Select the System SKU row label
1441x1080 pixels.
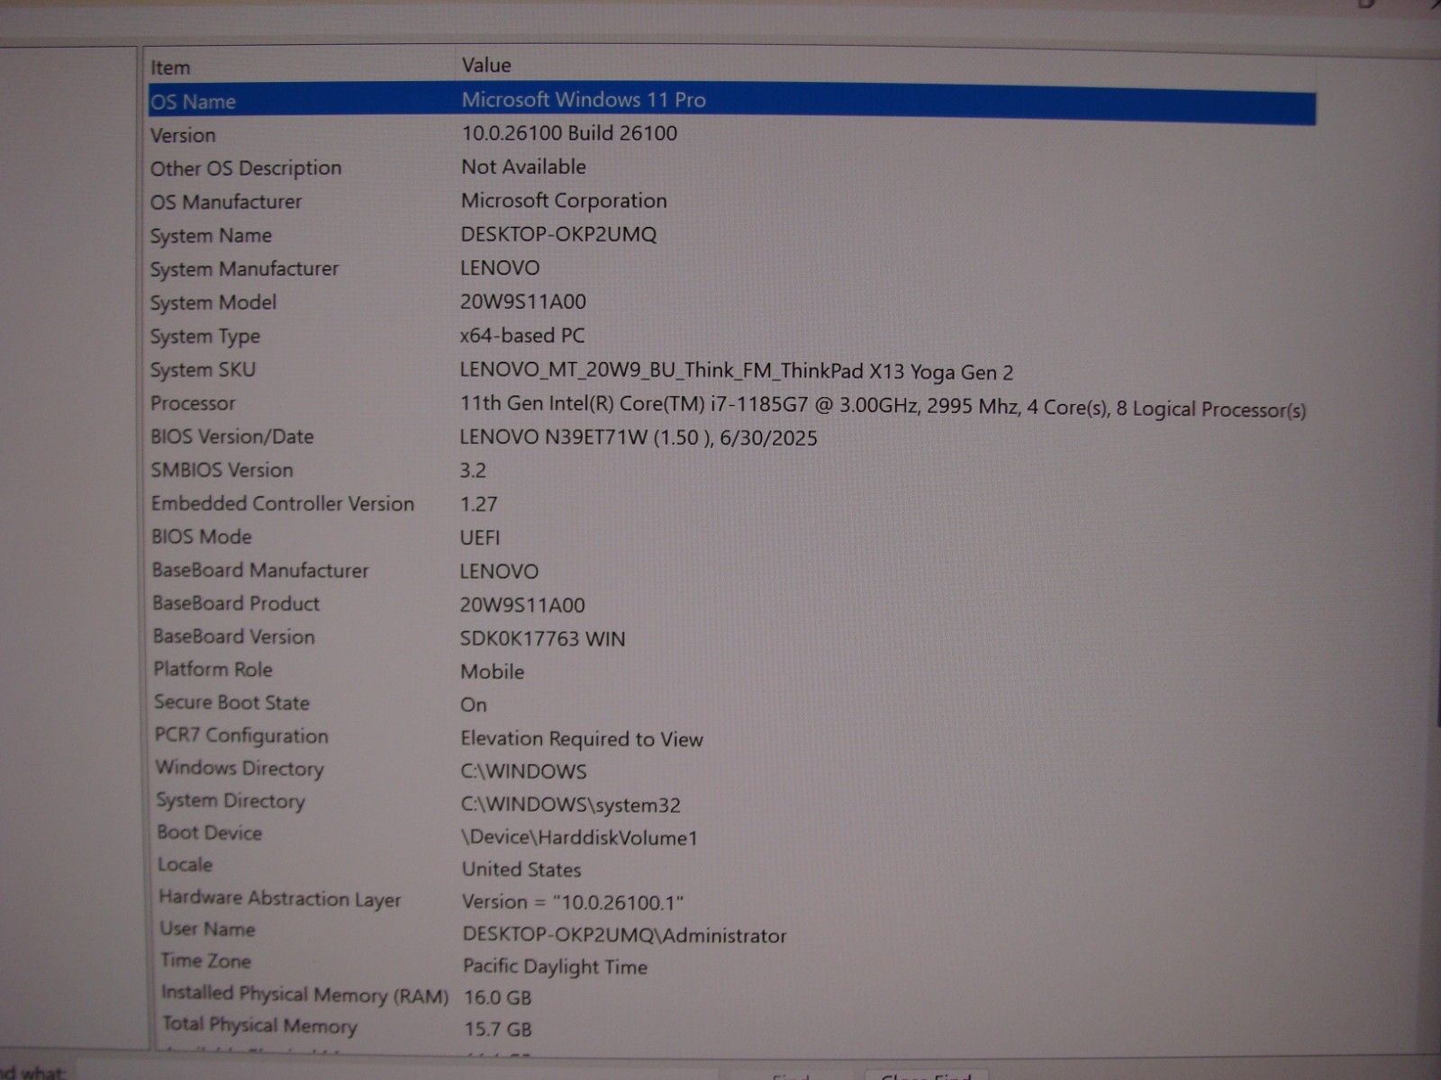click(x=203, y=370)
